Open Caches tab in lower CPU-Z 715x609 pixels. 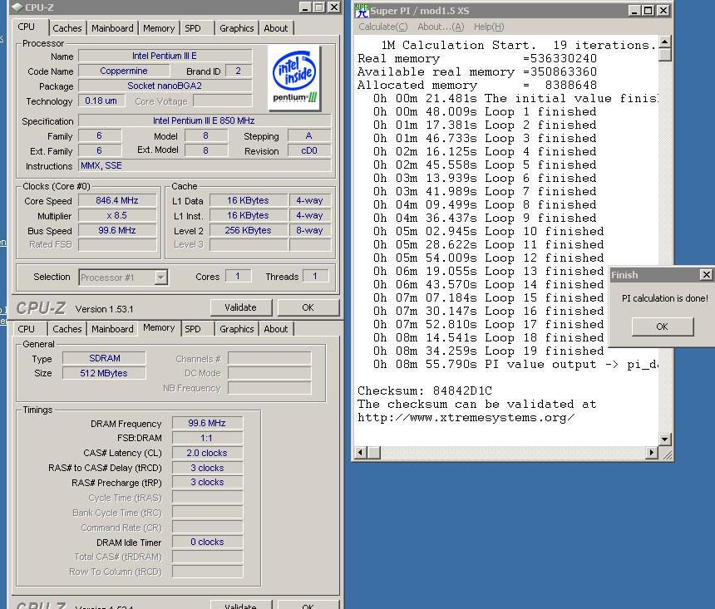tap(67, 329)
